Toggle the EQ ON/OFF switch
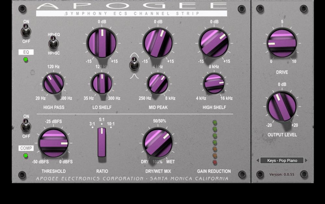 pos(26,30)
